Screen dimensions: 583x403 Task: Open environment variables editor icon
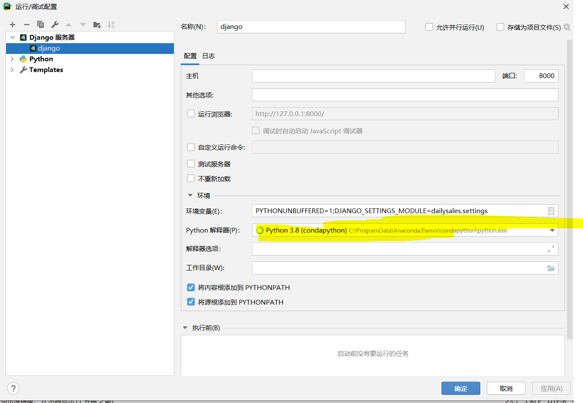point(551,211)
